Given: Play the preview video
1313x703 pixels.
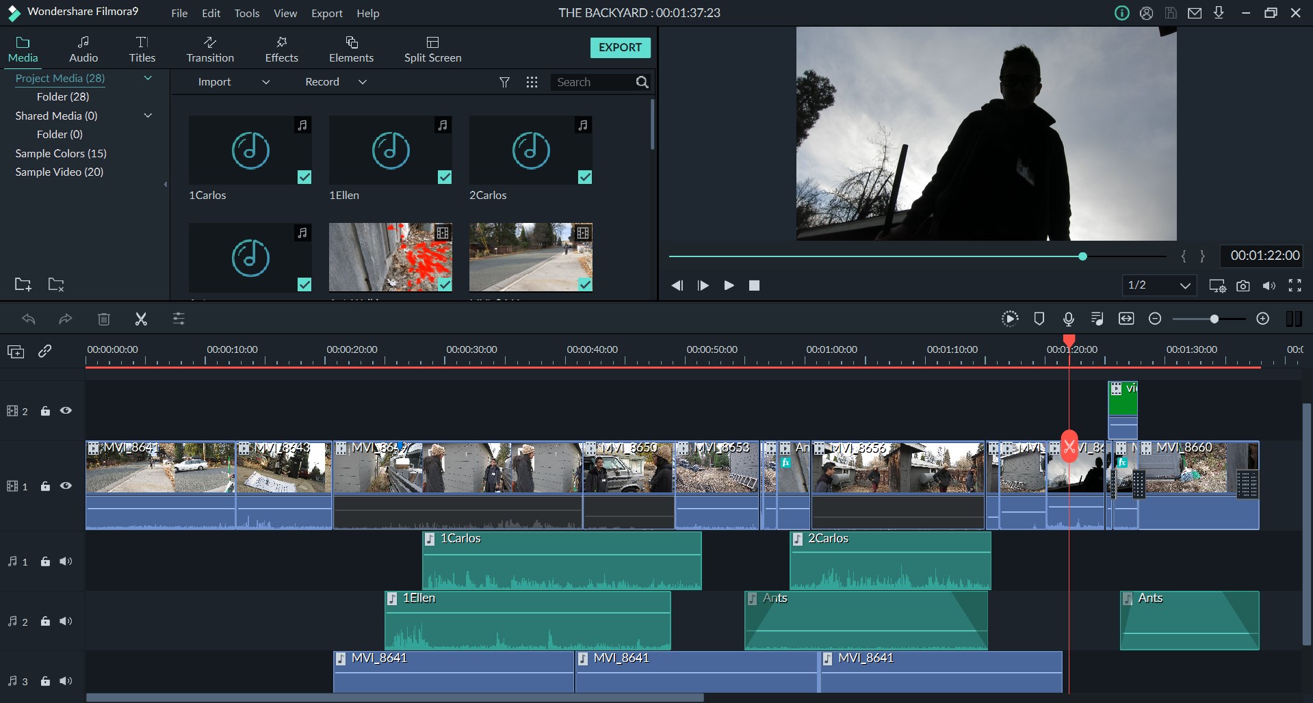Looking at the screenshot, I should point(729,285).
